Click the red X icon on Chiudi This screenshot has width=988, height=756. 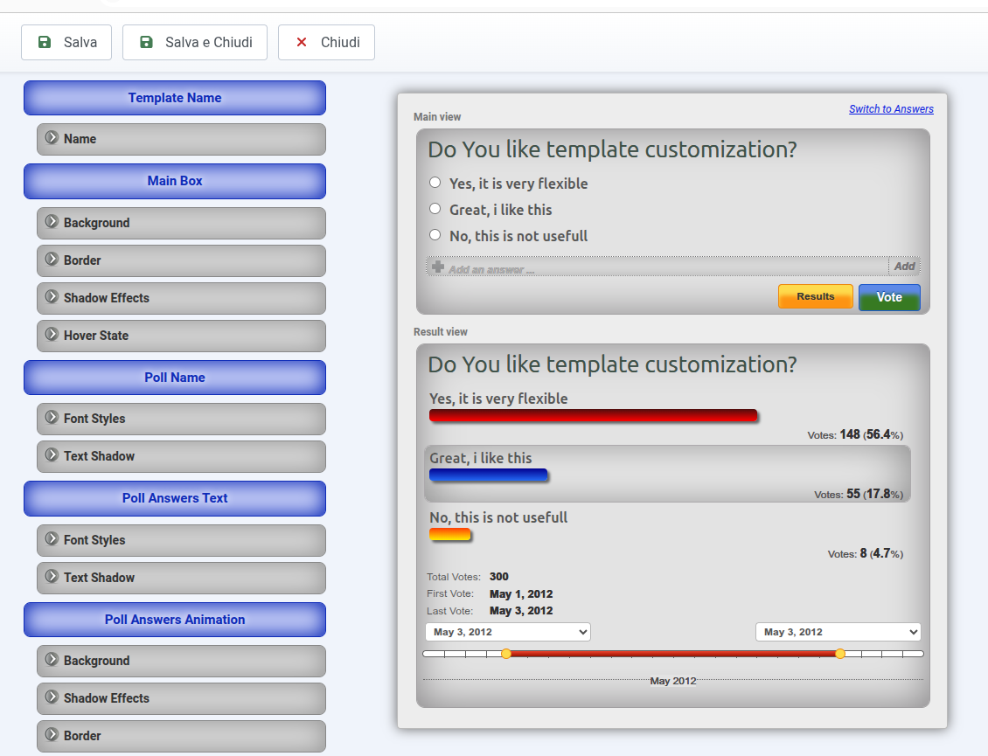click(302, 42)
